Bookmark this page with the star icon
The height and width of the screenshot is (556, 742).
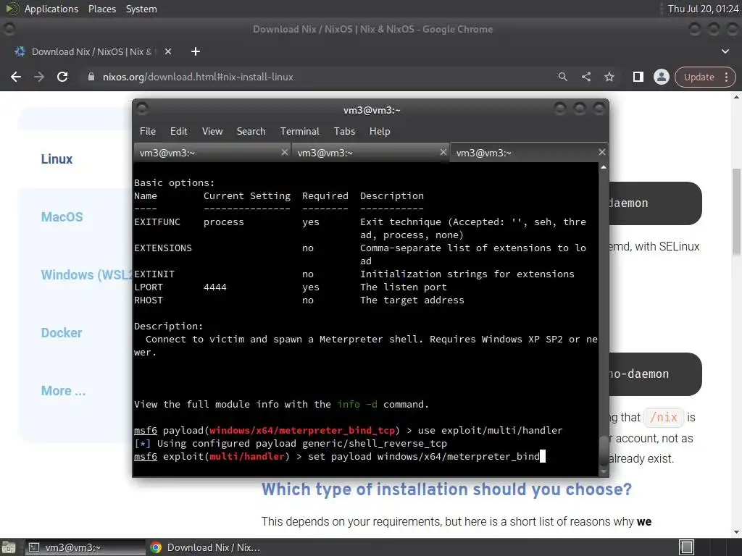point(609,77)
